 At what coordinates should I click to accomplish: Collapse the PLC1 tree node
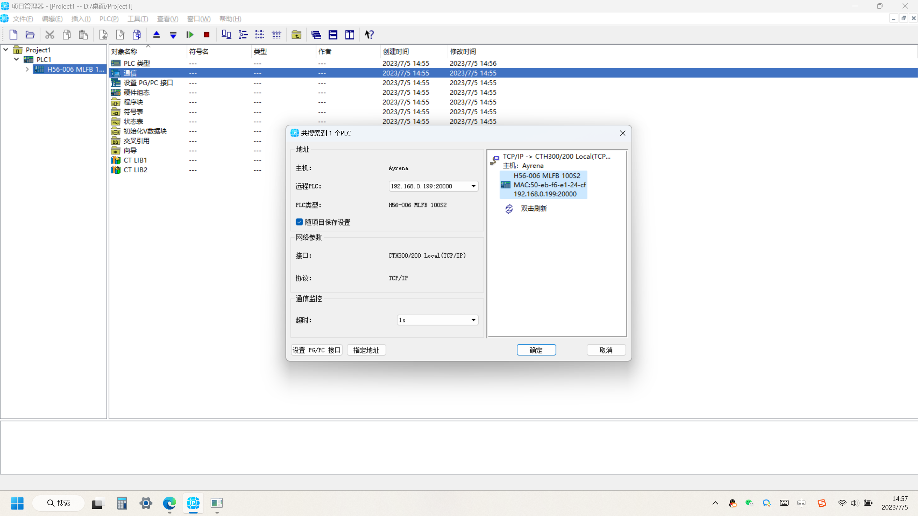coord(16,59)
